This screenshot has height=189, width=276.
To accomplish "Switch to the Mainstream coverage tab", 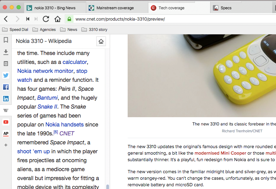I will 117,8.
